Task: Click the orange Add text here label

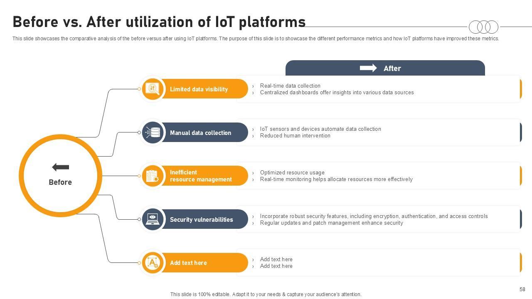Action: coord(188,263)
